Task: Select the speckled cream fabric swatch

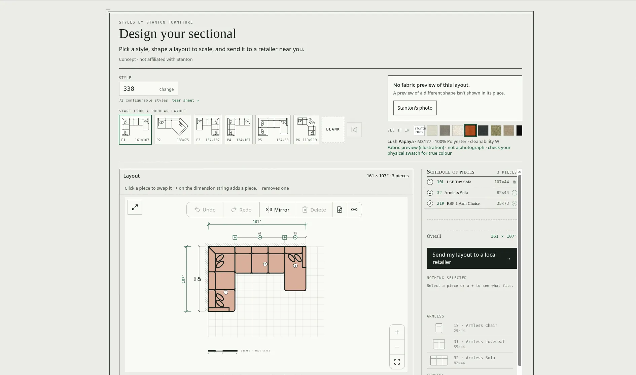Action: pos(458,130)
